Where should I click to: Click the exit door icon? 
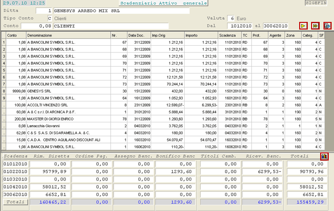pyautogui.click(x=327, y=26)
